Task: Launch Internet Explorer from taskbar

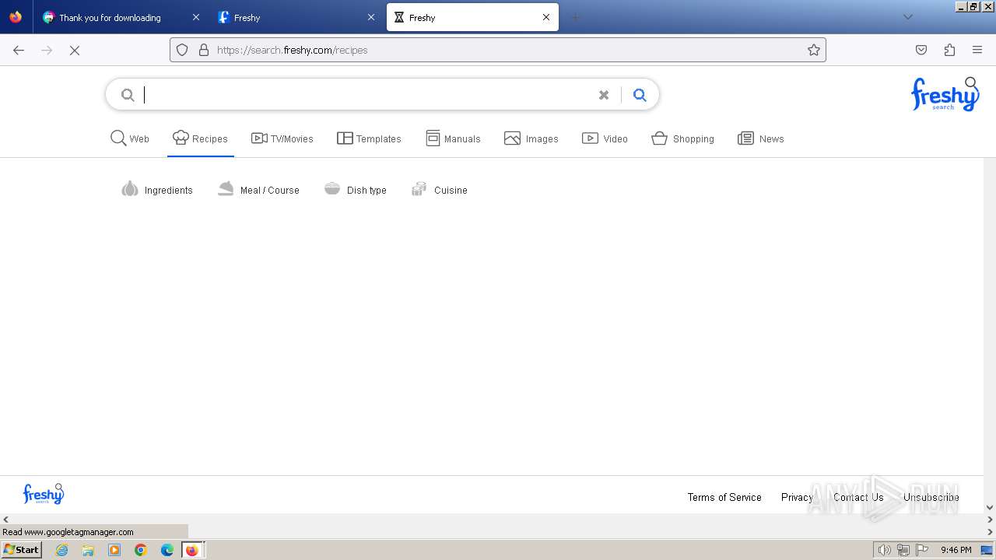Action: point(61,550)
